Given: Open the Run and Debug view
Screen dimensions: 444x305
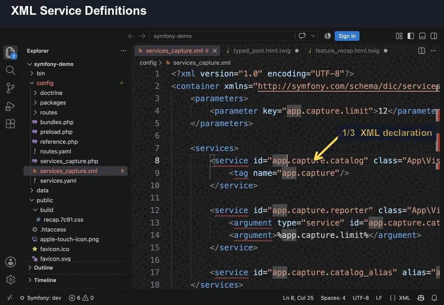Looking at the screenshot, I should coord(11,106).
